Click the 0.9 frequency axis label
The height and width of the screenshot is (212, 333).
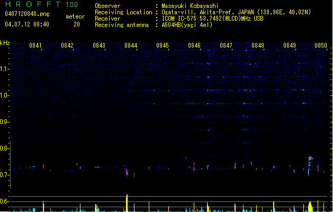point(4,122)
